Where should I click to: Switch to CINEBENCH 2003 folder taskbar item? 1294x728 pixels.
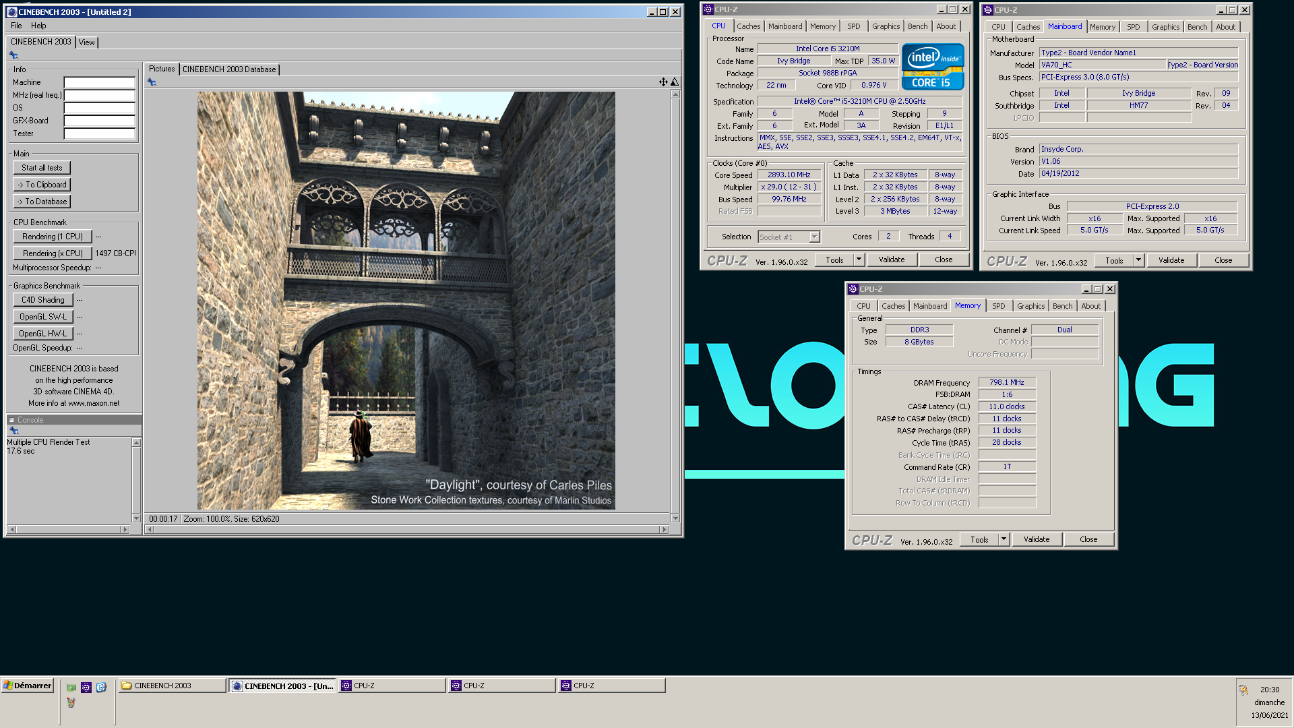pyautogui.click(x=173, y=686)
